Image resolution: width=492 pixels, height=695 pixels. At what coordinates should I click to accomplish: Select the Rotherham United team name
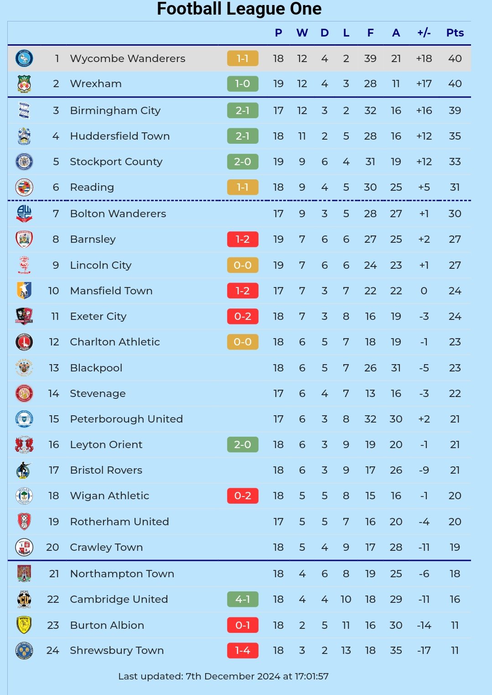[x=119, y=522]
